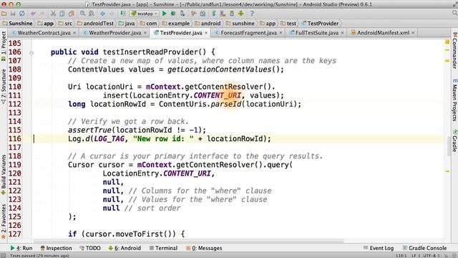Click the navigate Back arrow icon

coord(102,14)
